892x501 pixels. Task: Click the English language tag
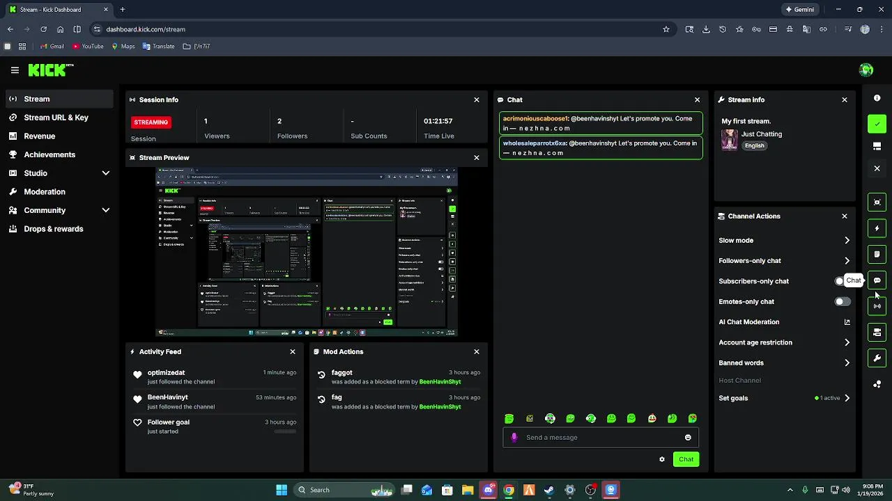coord(755,145)
